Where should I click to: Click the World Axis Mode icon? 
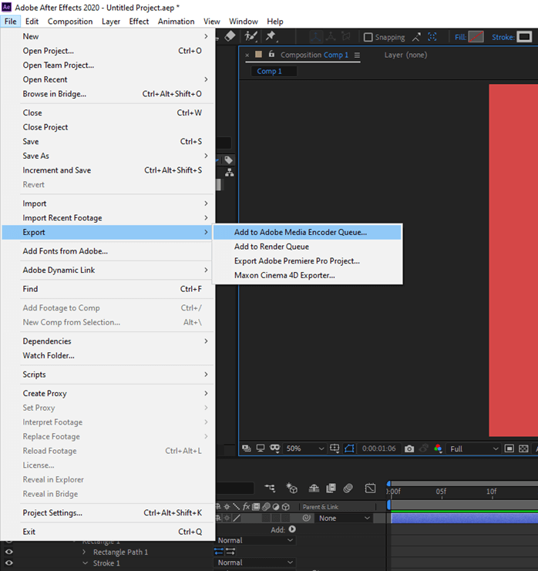click(331, 37)
